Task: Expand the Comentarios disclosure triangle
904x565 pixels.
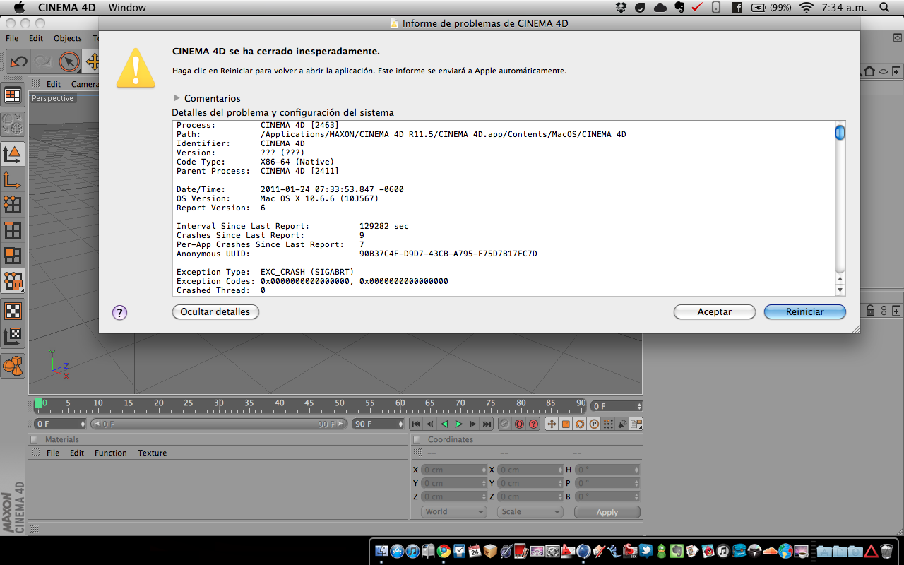Action: coord(177,98)
